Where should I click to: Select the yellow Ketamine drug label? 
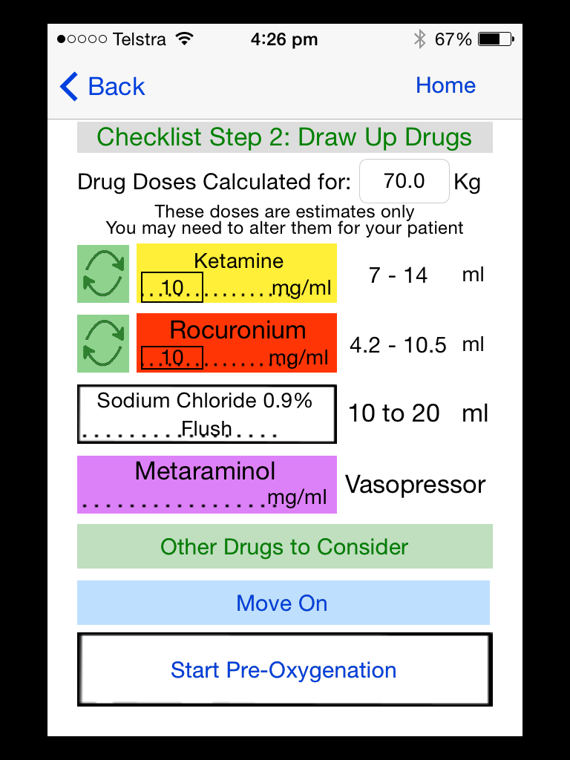coord(237,273)
